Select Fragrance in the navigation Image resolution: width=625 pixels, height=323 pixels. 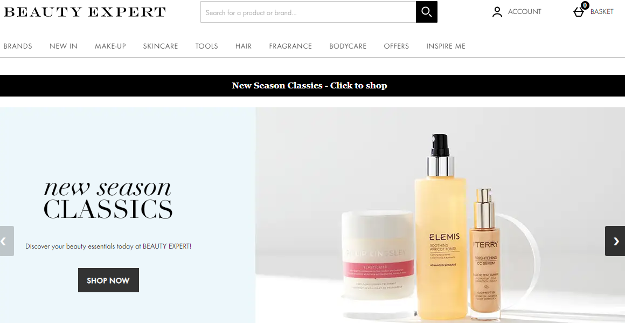pos(290,46)
